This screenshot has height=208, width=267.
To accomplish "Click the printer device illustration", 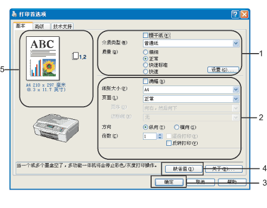I will tap(56, 127).
